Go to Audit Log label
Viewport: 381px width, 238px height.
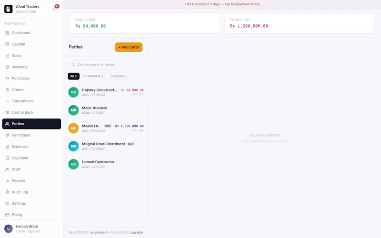(x=20, y=192)
